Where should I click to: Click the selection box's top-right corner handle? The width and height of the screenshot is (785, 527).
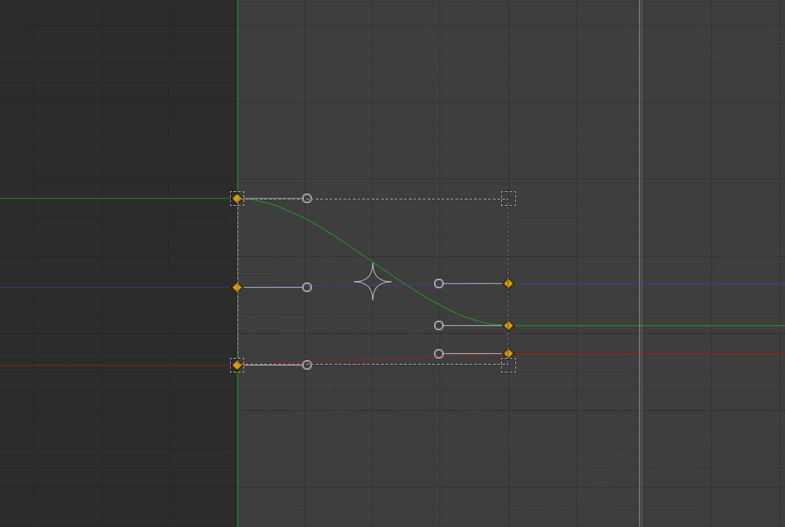coord(508,199)
